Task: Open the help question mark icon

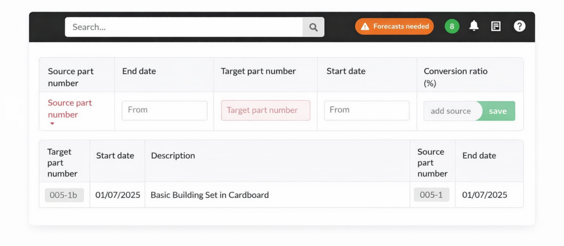Action: [519, 26]
